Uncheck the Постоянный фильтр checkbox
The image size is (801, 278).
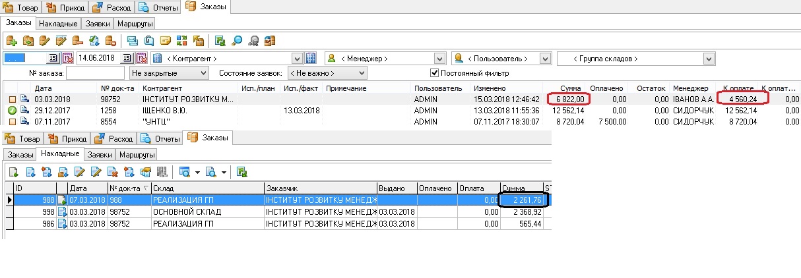tap(434, 73)
